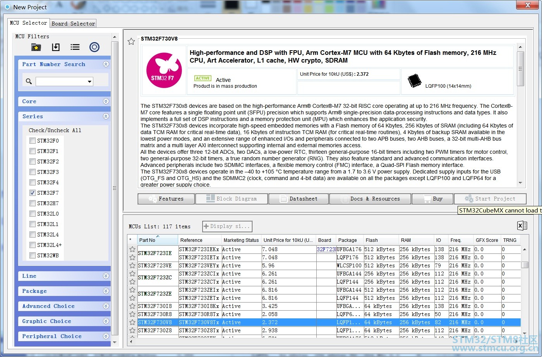Open the Datasheet button
This screenshot has width=542, height=357.
click(298, 199)
